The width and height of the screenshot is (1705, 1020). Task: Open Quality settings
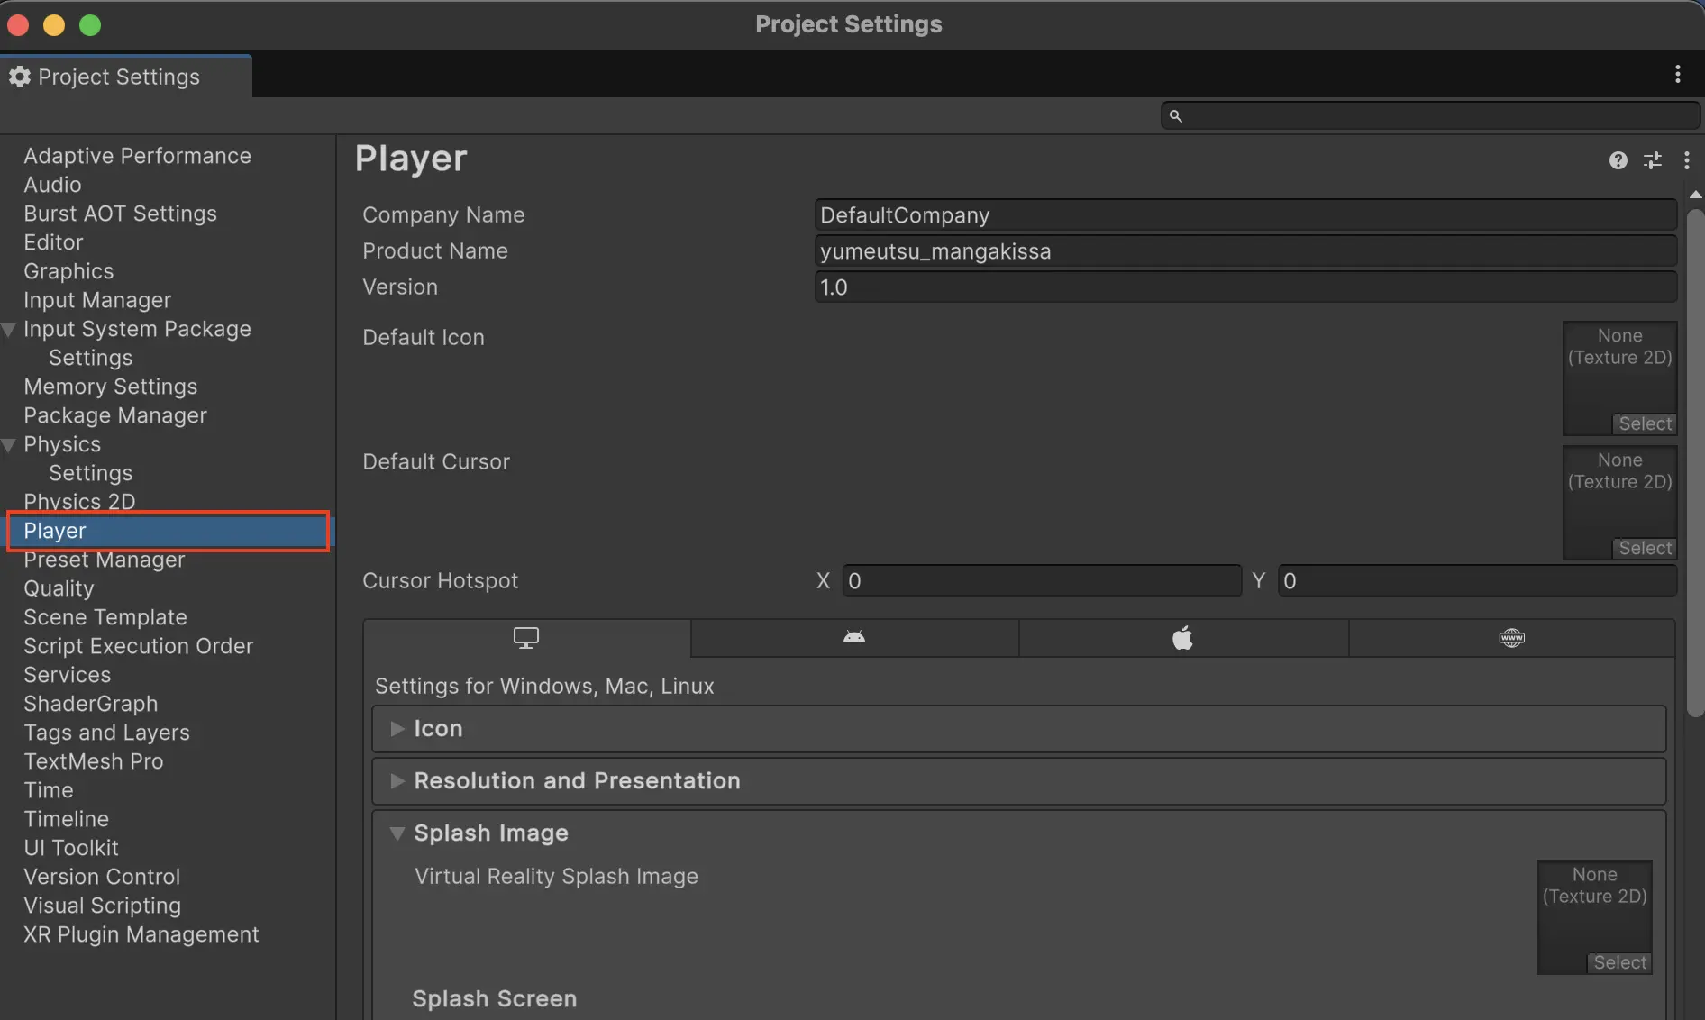pos(59,588)
